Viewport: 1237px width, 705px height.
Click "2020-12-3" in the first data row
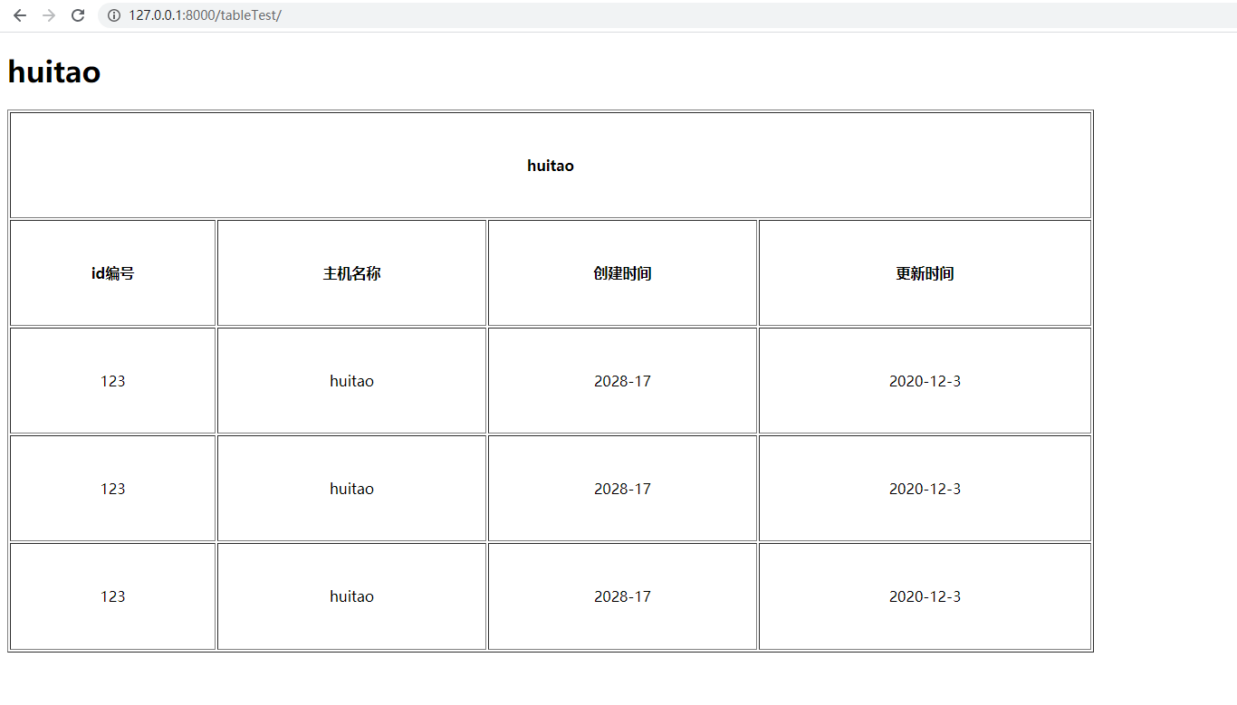click(925, 381)
